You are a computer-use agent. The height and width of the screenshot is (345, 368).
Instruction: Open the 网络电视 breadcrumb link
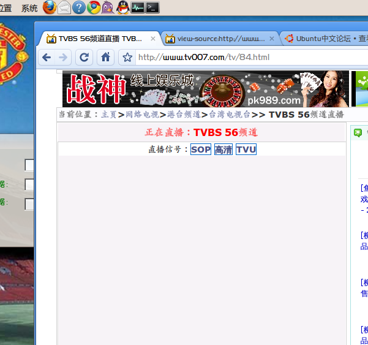click(142, 115)
